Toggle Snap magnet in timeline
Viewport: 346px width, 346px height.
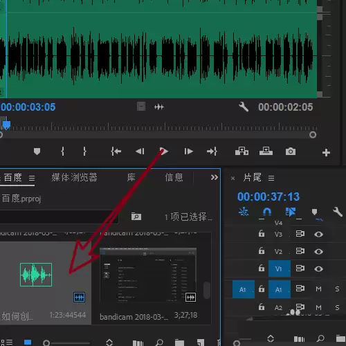pos(267,212)
